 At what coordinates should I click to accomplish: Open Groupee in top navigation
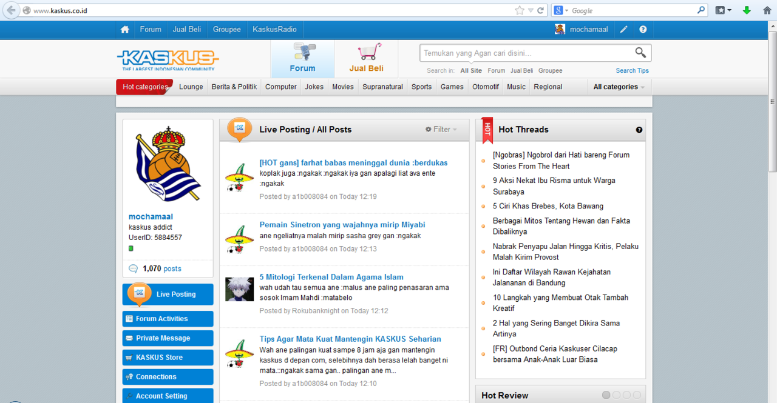[227, 30]
